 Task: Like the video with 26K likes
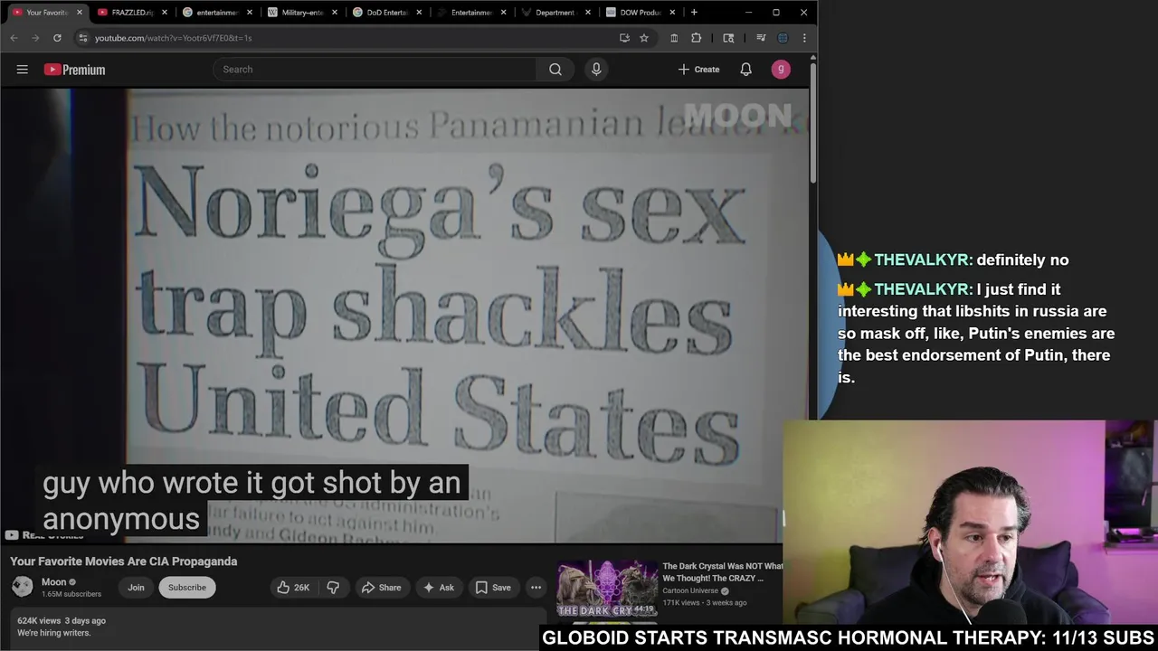click(x=293, y=588)
